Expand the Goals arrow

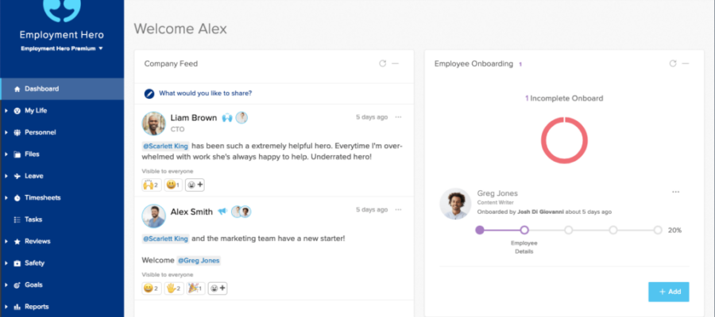tap(6, 285)
